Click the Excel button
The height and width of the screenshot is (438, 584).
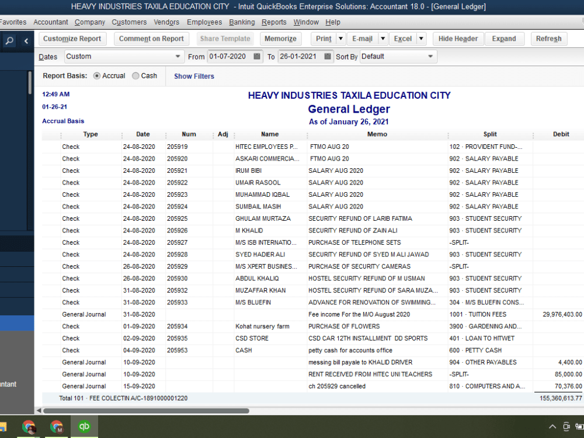coord(403,39)
